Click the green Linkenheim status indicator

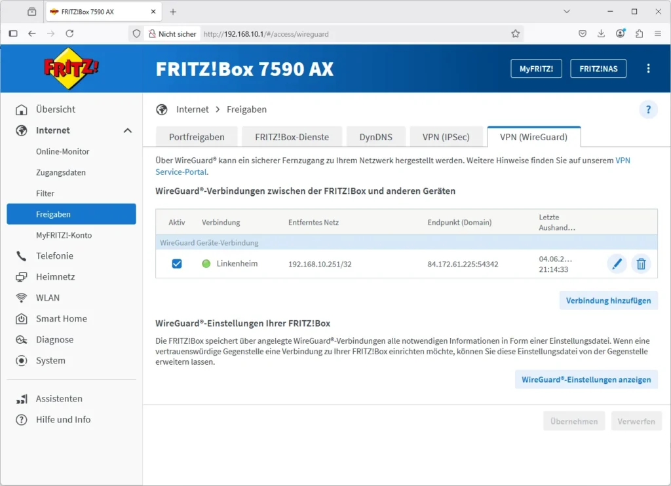tap(206, 264)
